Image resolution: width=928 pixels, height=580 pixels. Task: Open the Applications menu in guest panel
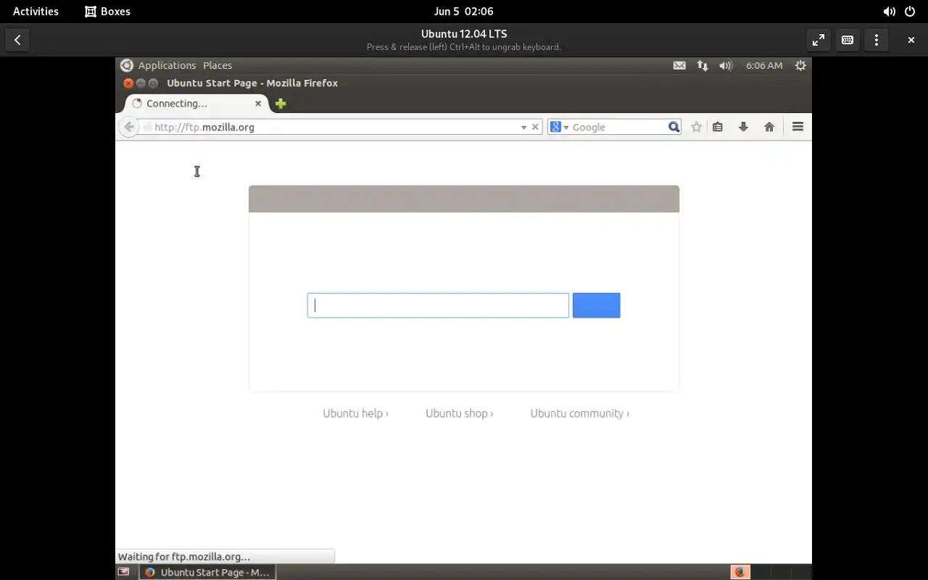click(167, 65)
